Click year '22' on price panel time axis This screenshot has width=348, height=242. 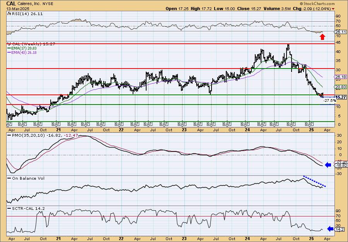click(121, 130)
